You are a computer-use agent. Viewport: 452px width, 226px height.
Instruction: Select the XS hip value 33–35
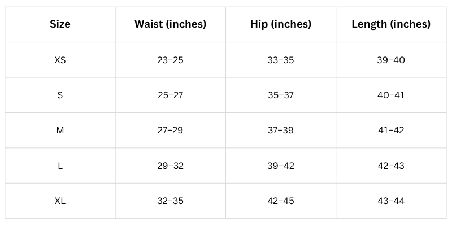tap(281, 60)
